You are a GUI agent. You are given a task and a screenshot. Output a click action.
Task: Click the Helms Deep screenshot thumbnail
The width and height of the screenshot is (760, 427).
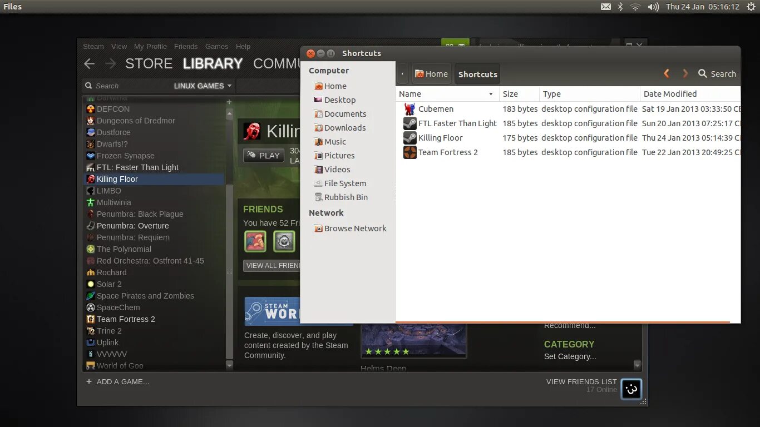pyautogui.click(x=414, y=340)
